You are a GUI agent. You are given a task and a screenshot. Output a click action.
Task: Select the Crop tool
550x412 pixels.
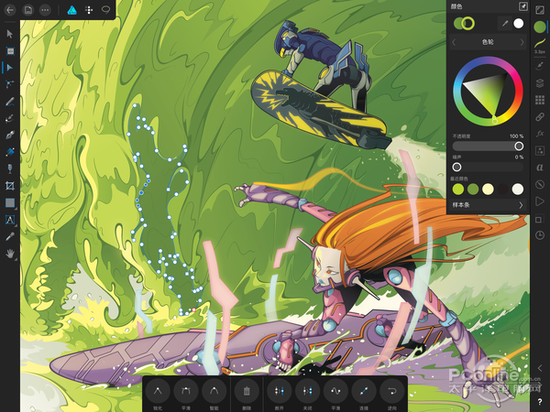tap(10, 186)
